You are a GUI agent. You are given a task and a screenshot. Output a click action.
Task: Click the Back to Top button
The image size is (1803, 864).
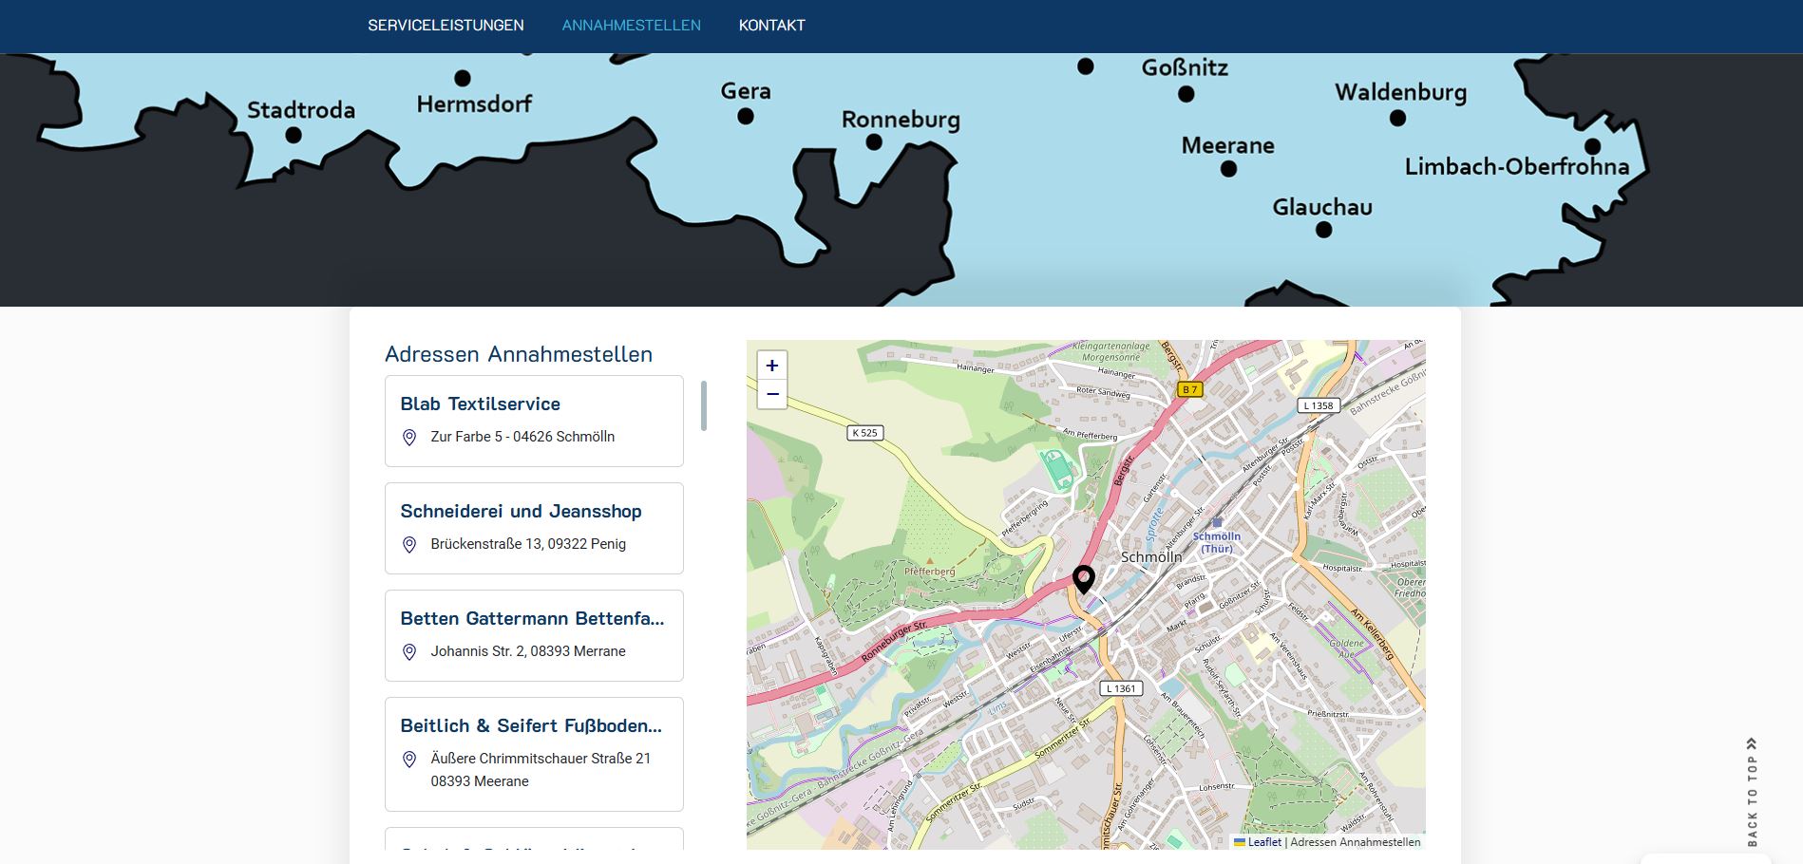1752,792
